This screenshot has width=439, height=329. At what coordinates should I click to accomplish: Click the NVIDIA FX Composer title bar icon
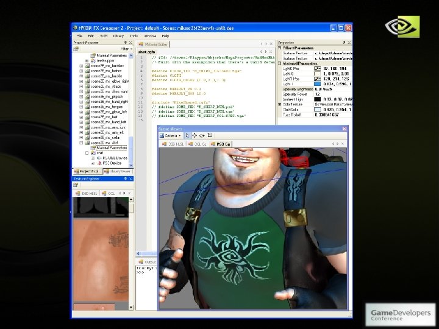pyautogui.click(x=75, y=28)
